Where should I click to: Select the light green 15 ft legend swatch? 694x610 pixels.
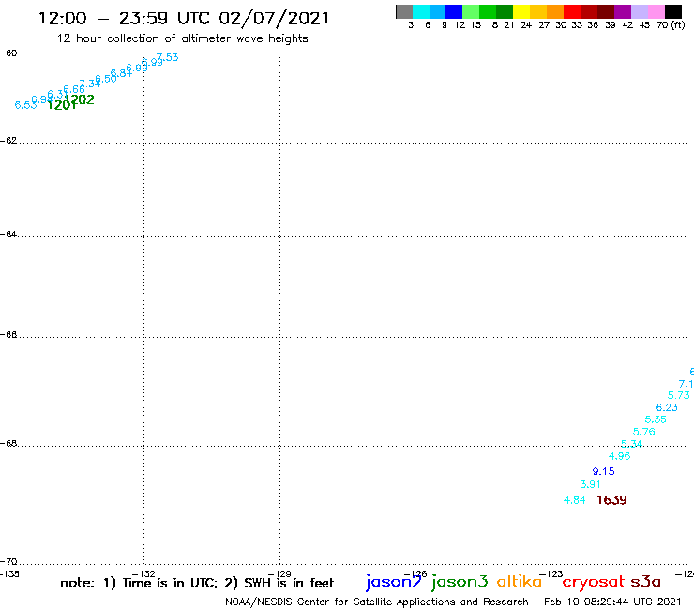[471, 11]
